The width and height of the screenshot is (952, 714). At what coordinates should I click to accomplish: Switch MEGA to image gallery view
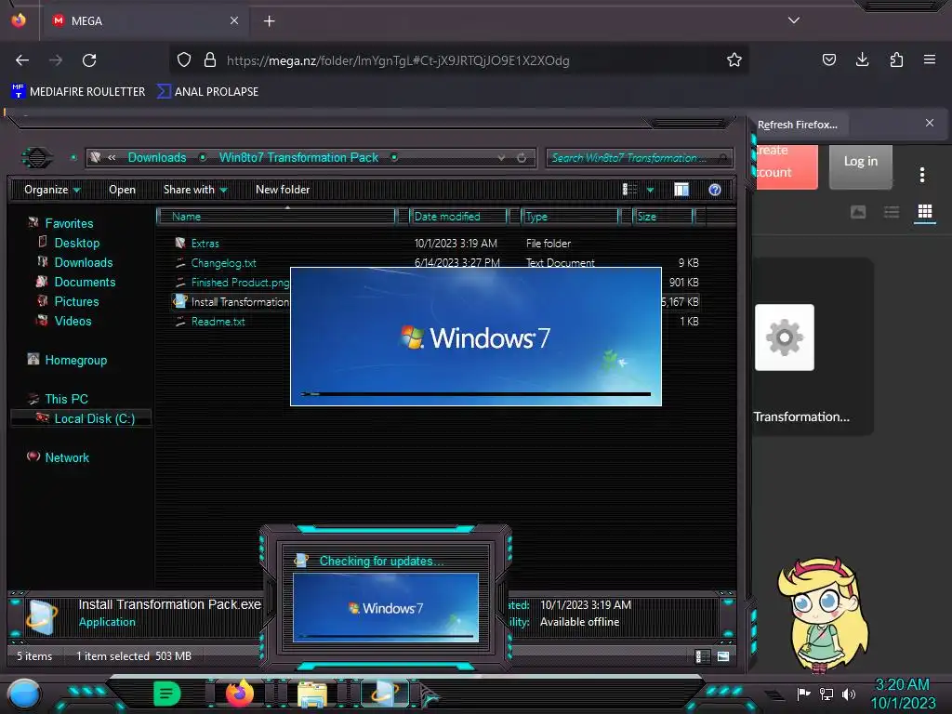[858, 212]
